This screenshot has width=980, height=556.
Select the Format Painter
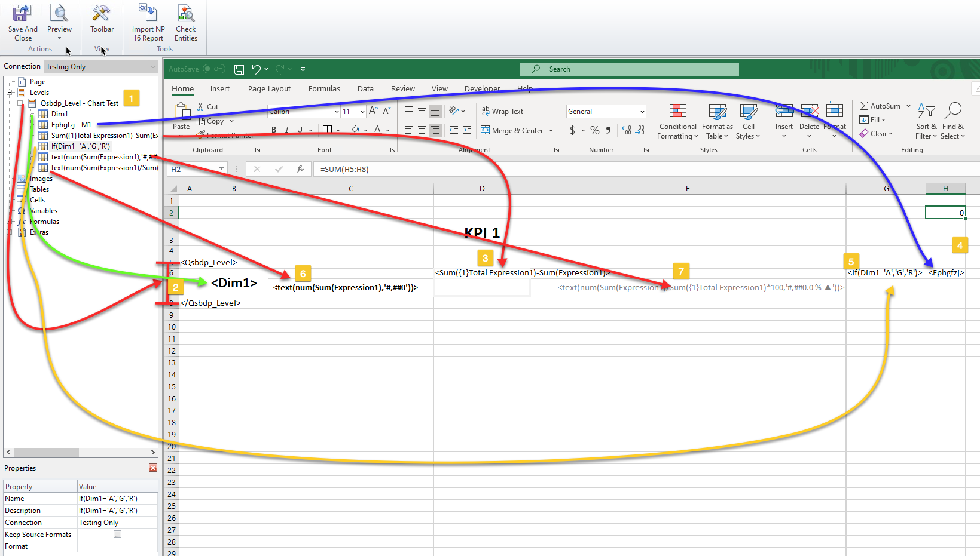coord(224,134)
